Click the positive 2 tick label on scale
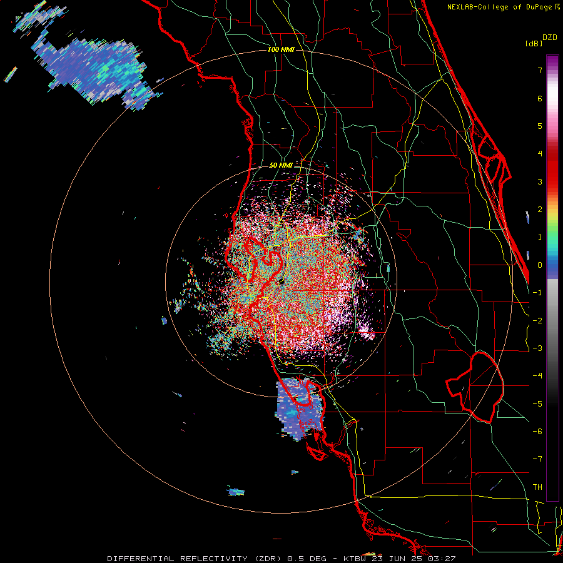Viewport: 563px width, 563px height. [x=540, y=210]
